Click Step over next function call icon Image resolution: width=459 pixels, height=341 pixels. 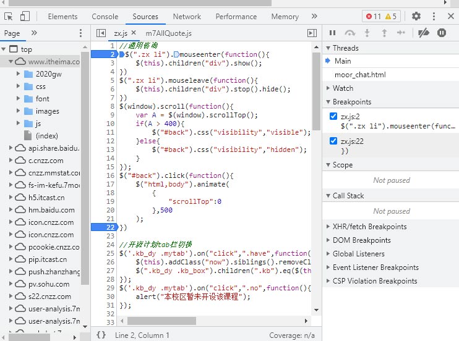click(350, 33)
